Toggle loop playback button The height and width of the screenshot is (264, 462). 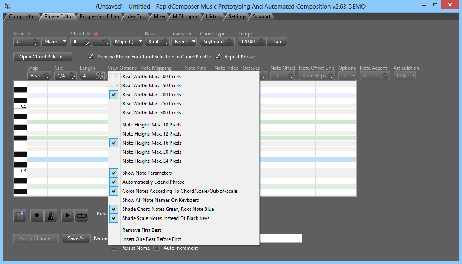pyautogui.click(x=82, y=215)
